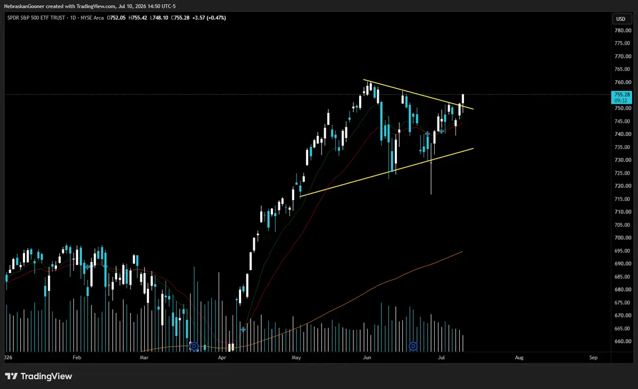Click the 700.00 price axis label
Viewport: 638px width, 389px height.
[x=623, y=238]
